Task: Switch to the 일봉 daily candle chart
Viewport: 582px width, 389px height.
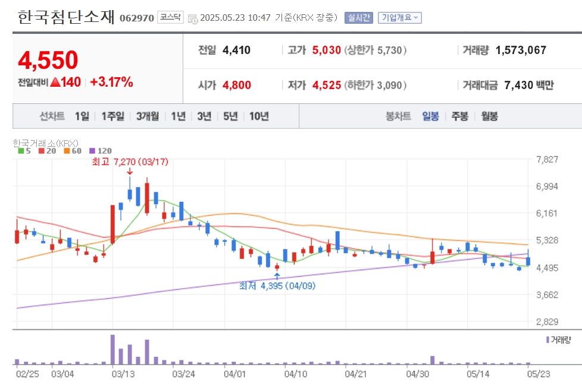Action: point(431,116)
